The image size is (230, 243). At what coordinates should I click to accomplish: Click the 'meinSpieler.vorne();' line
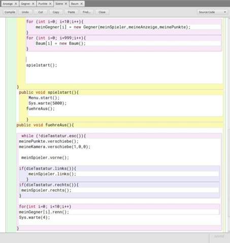pyautogui.click(x=45, y=157)
